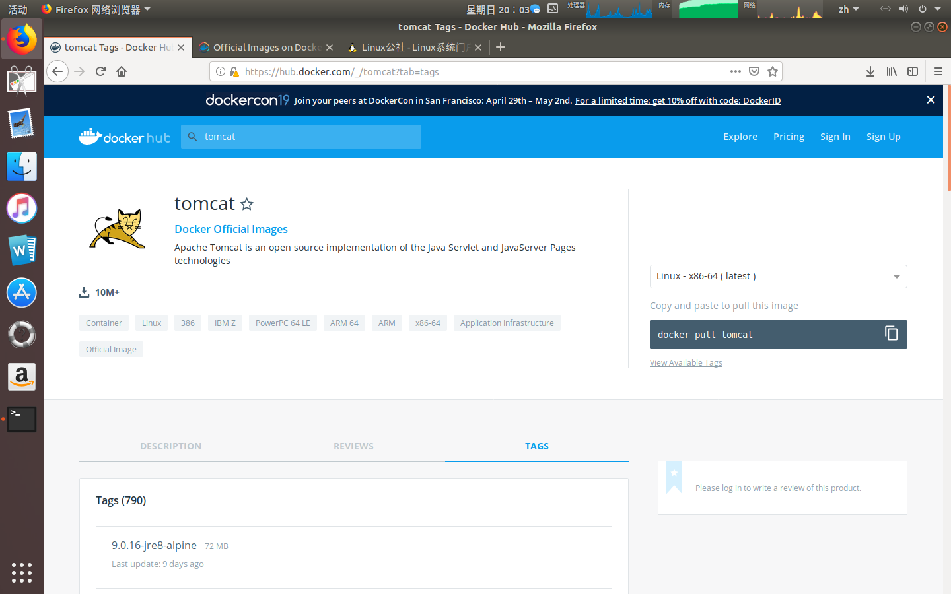This screenshot has height=594, width=951.
Task: Close the Official Images browser tab
Action: [330, 48]
